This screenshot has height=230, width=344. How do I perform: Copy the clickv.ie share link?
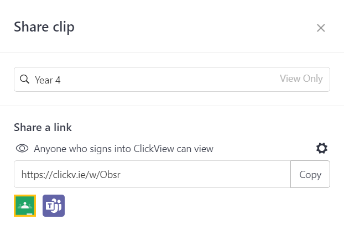pyautogui.click(x=310, y=174)
